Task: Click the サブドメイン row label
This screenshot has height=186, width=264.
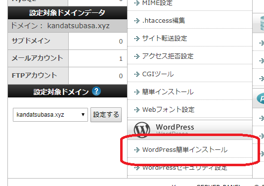Action: 31,41
